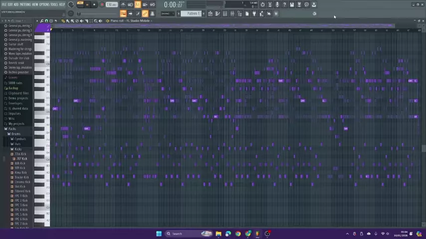This screenshot has height=239, width=426.
Task: Click the record button in transport
Action: pos(102,5)
